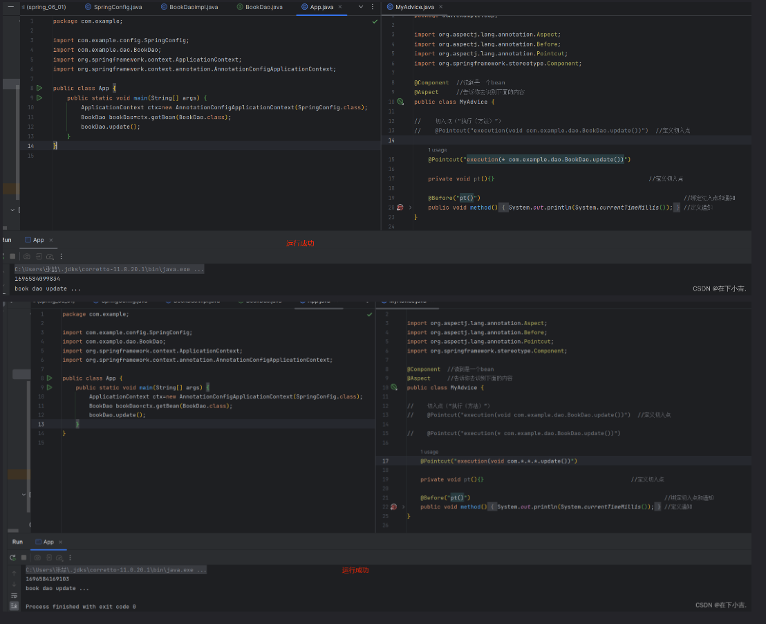
Task: Click java.exe command line in upper console
Action: [x=109, y=270]
